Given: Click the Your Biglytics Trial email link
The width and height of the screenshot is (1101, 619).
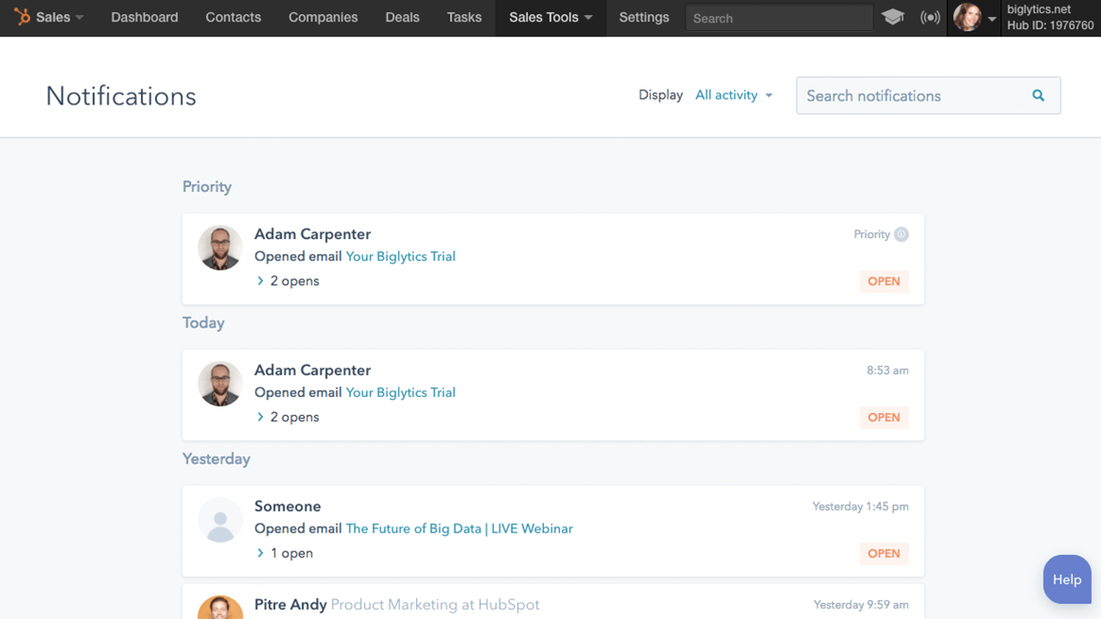Looking at the screenshot, I should [400, 256].
